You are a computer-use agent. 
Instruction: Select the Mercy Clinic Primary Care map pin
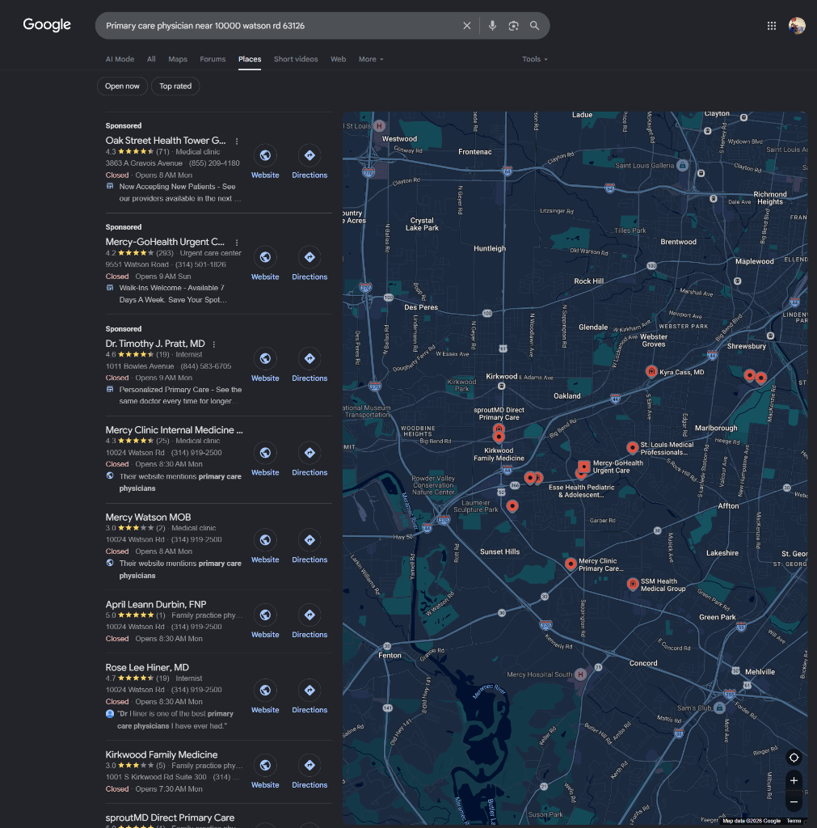(570, 564)
